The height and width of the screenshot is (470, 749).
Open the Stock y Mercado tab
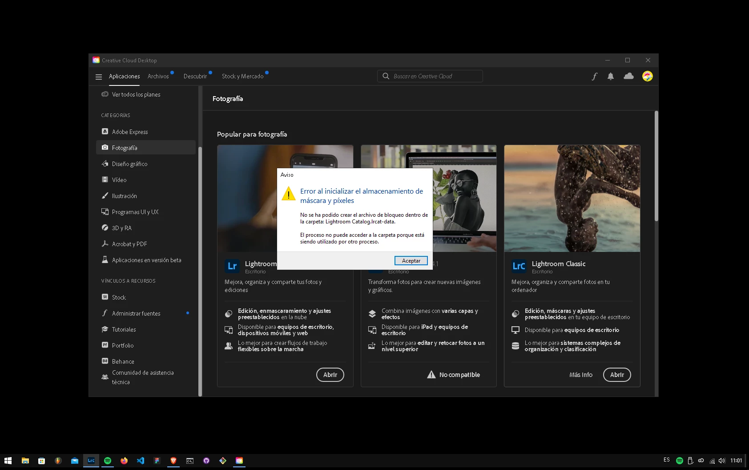coord(242,76)
